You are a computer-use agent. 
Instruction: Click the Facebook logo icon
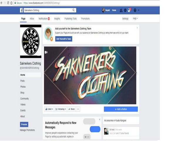click(21, 10)
